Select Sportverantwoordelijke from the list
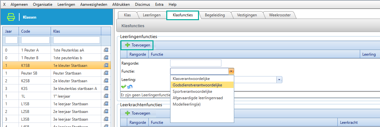380x127 pixels. point(193,92)
